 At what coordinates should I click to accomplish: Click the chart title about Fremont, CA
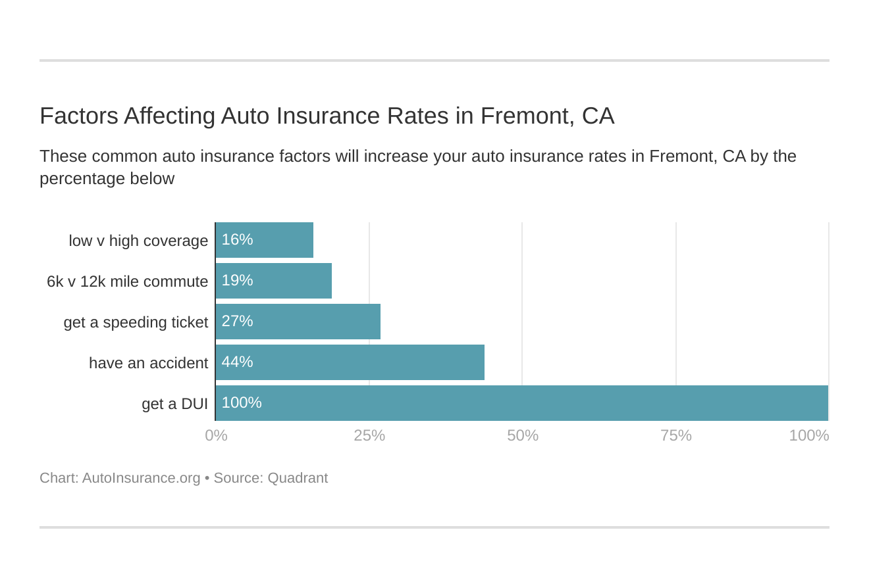pos(327,116)
